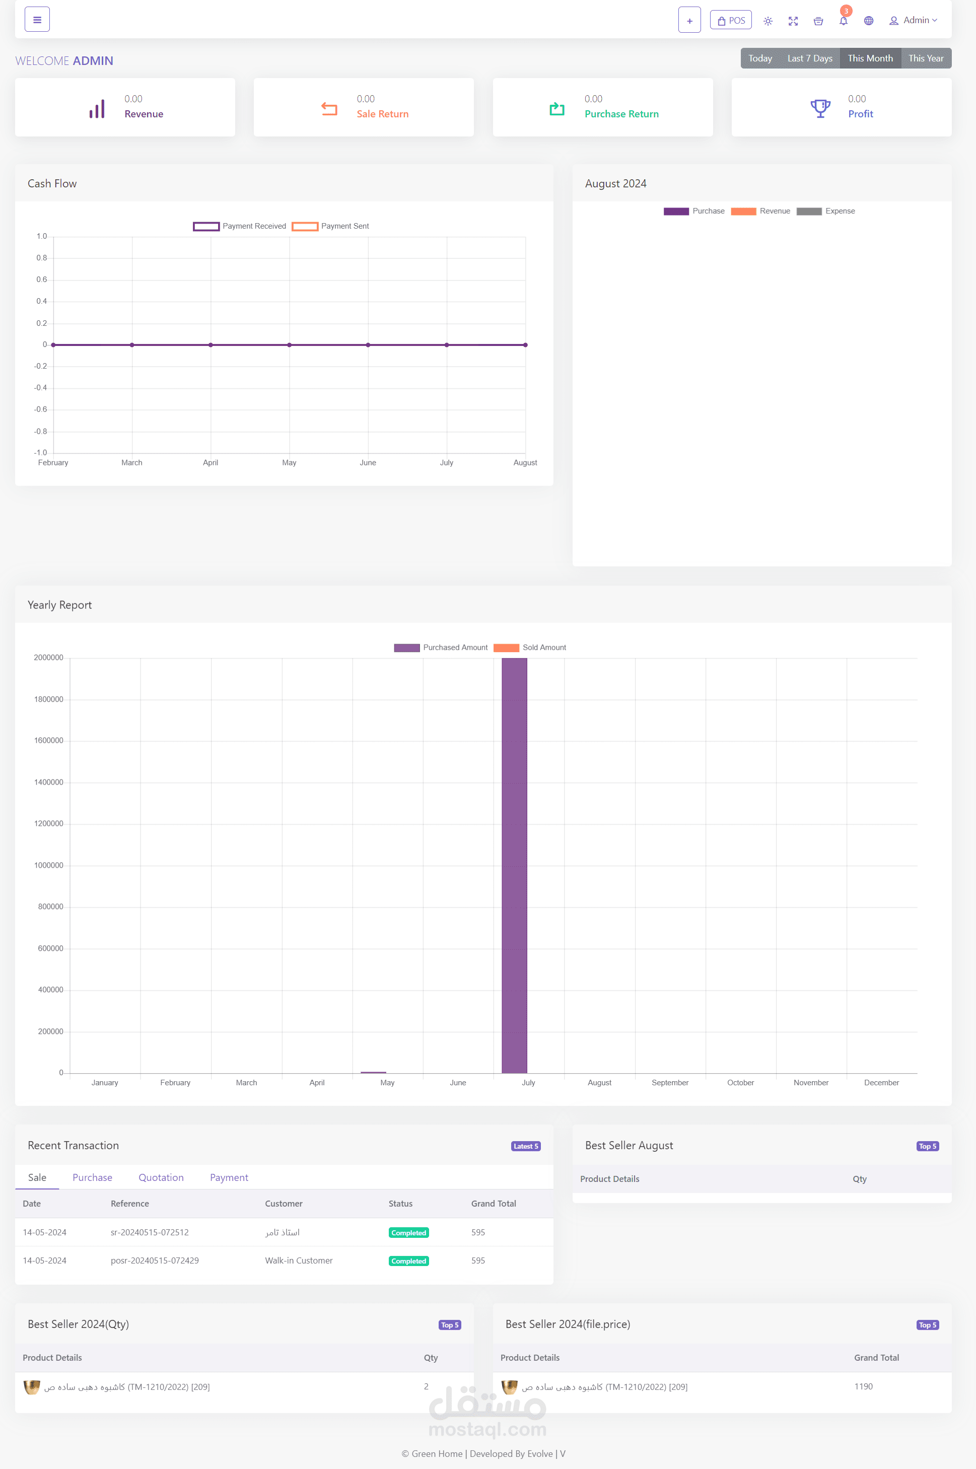Viewport: 976px width, 1469px height.
Task: Click the best seller product thumbnail in Best Seller 2024
Action: point(32,1387)
